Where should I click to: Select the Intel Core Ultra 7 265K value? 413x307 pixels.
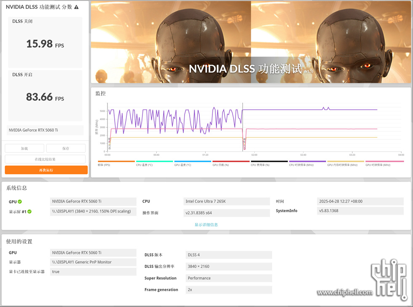coord(227,201)
